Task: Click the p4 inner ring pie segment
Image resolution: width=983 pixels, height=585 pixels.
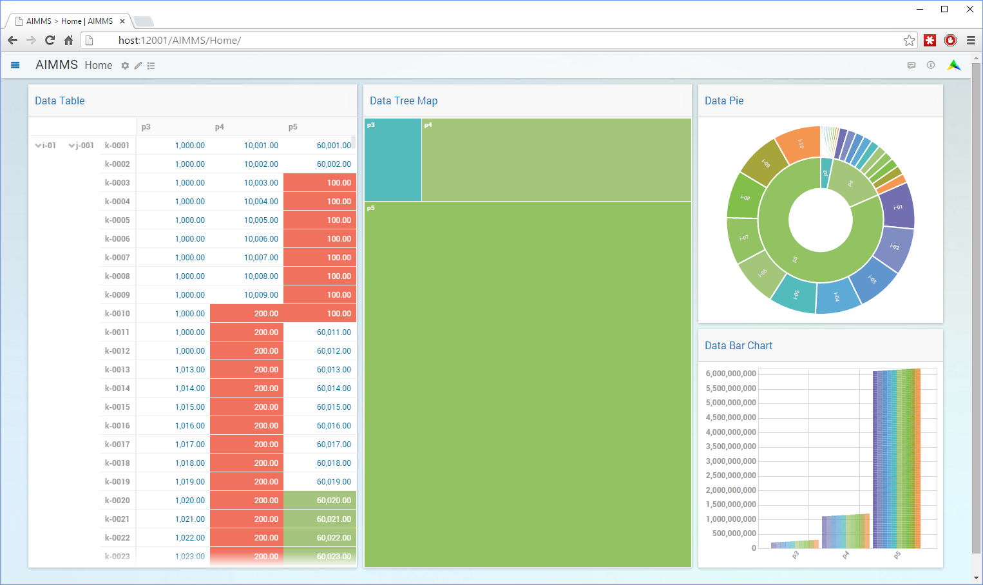Action: click(x=852, y=182)
